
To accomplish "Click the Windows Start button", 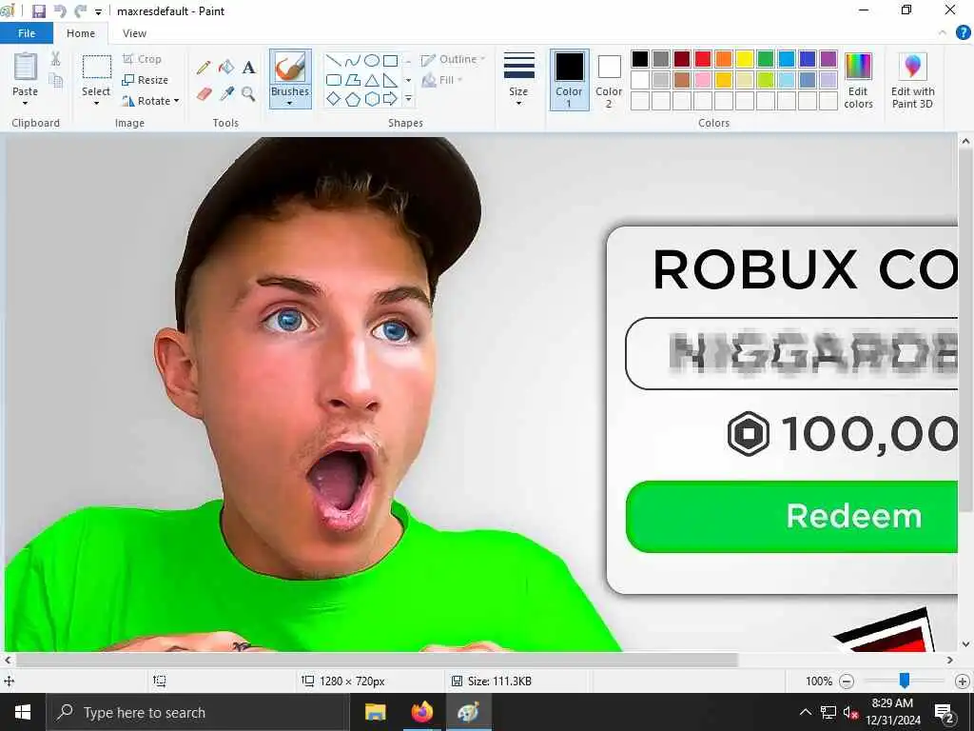I will 23,712.
